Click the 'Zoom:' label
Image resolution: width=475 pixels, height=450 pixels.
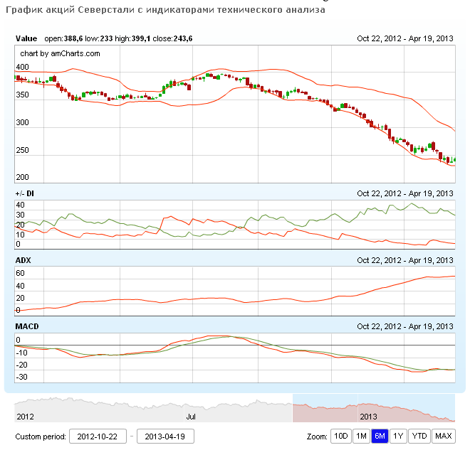pyautogui.click(x=317, y=436)
